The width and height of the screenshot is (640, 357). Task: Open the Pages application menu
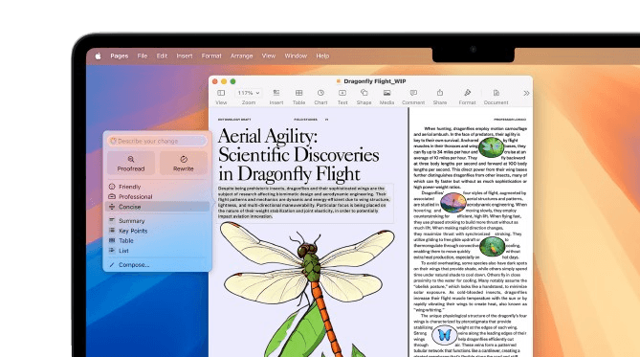pos(120,56)
